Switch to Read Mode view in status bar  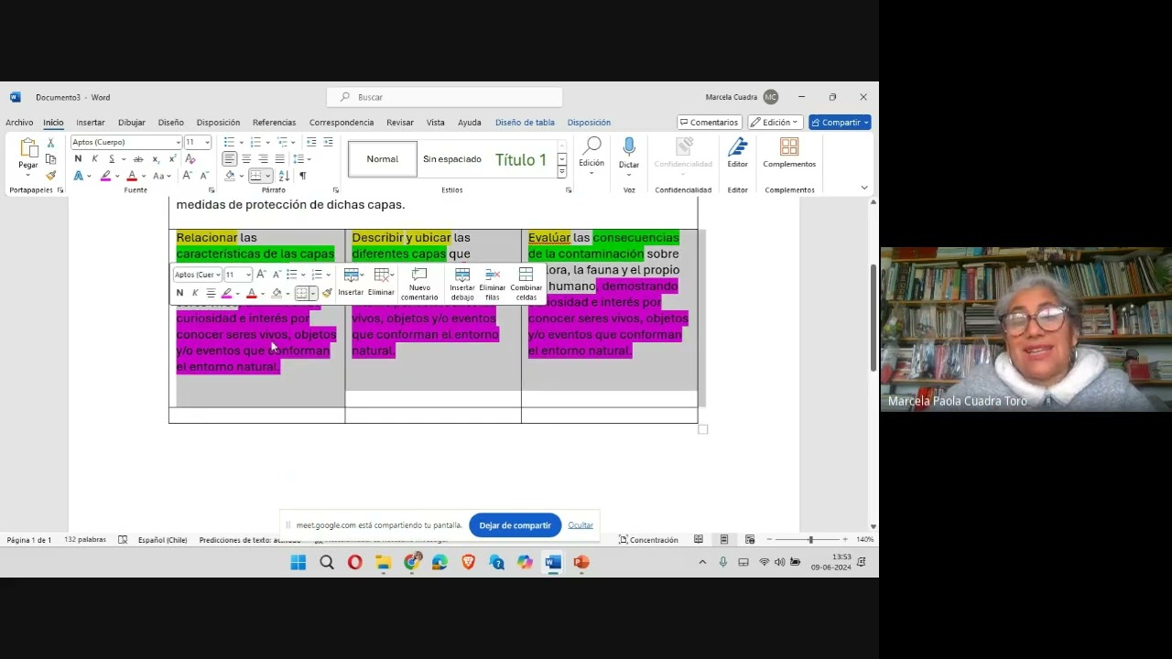tap(699, 540)
